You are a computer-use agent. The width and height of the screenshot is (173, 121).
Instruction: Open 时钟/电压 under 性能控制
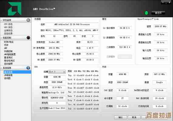point(9,42)
